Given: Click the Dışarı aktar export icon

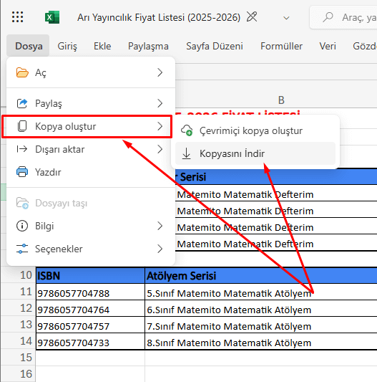Looking at the screenshot, I should coord(22,149).
